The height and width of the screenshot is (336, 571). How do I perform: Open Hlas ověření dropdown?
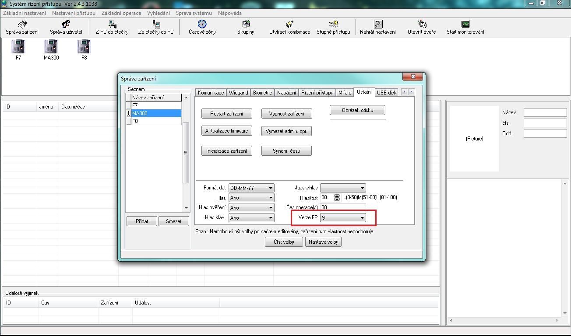(251, 208)
